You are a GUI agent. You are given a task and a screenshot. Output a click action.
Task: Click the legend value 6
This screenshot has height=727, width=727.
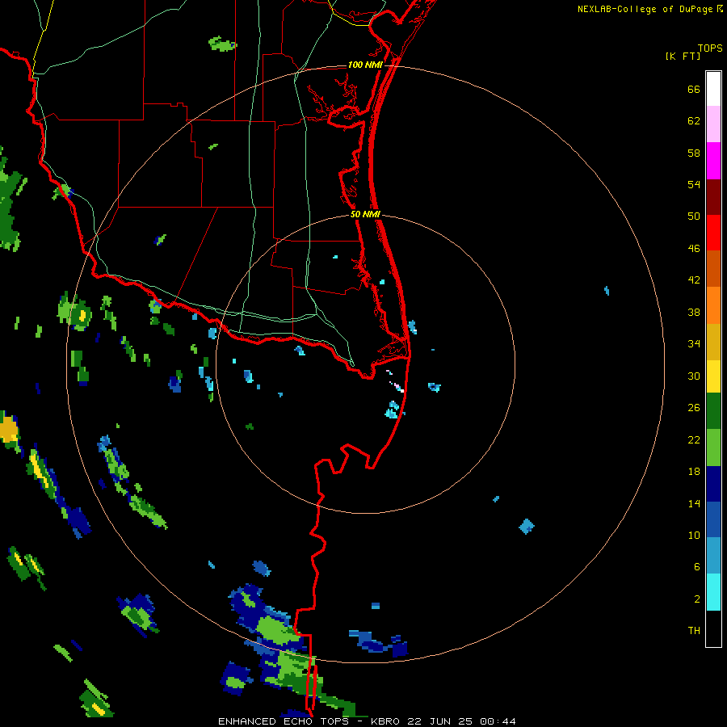point(697,567)
